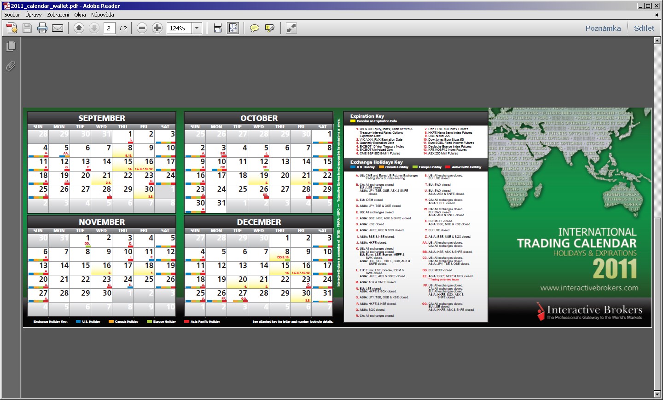Zoom in with the plus button
Viewport: 663px width, 400px height.
(157, 28)
